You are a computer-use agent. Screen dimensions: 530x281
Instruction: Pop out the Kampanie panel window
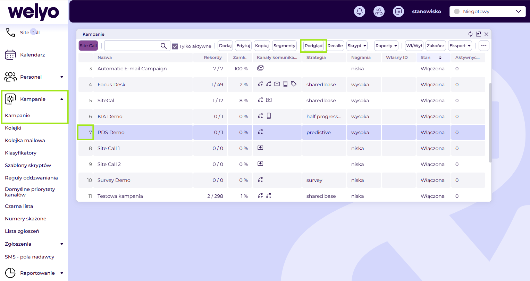pyautogui.click(x=478, y=34)
